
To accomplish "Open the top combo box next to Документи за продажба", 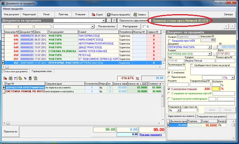I will coord(104,21).
